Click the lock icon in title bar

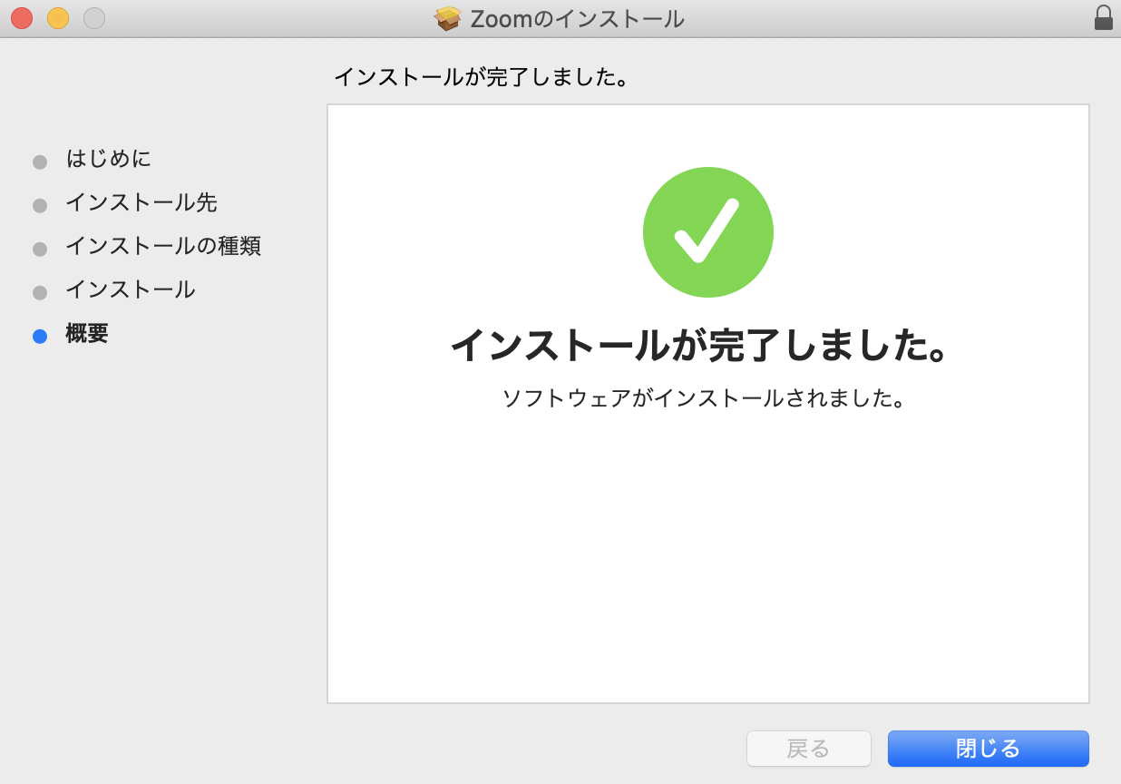1103,18
